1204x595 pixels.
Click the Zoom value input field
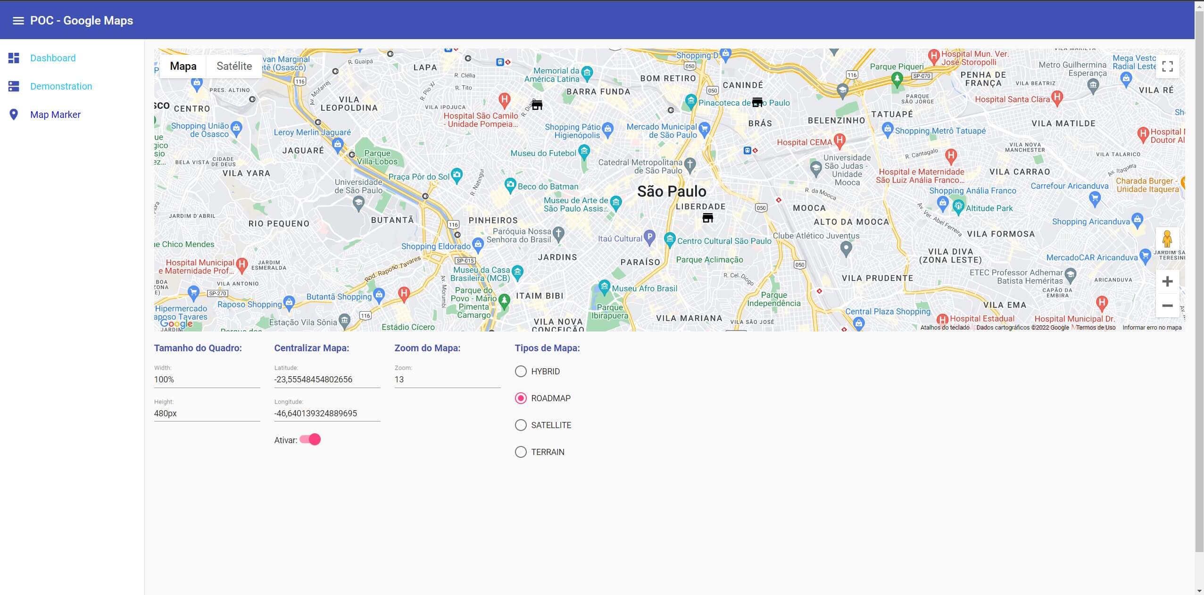pyautogui.click(x=447, y=380)
